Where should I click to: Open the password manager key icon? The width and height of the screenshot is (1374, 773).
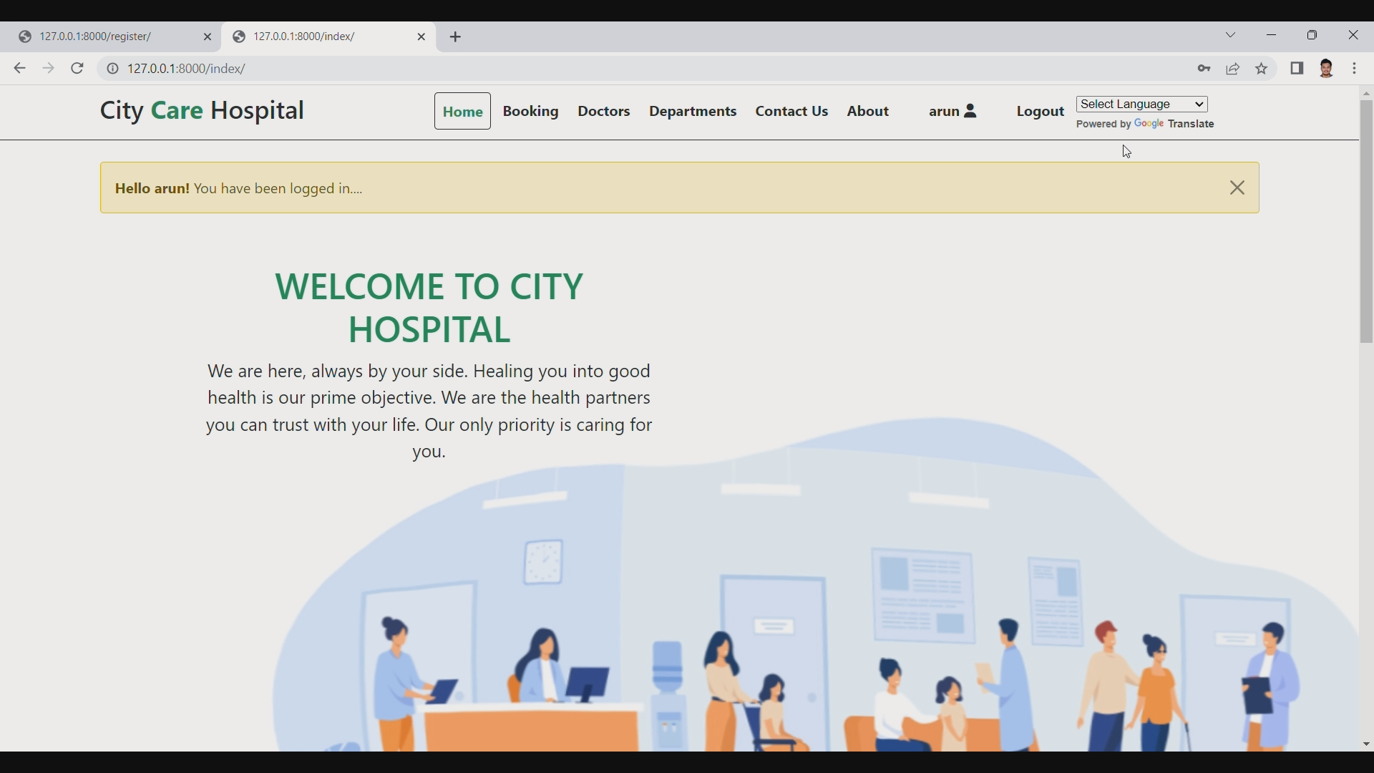pyautogui.click(x=1204, y=69)
